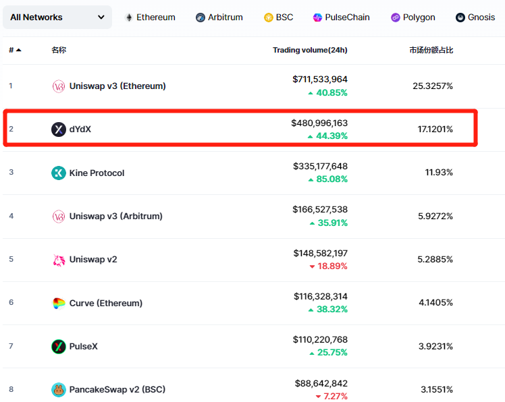Sort by Trading volume(24h) column header
Screen dimensions: 505x402
310,51
